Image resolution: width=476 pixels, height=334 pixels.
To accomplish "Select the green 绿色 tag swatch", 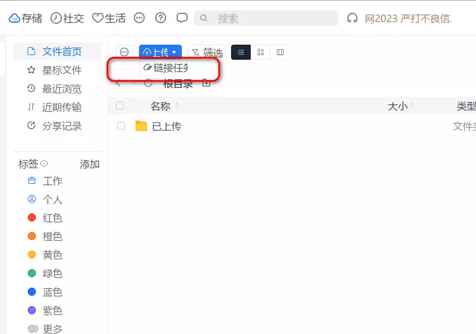I will coord(32,273).
